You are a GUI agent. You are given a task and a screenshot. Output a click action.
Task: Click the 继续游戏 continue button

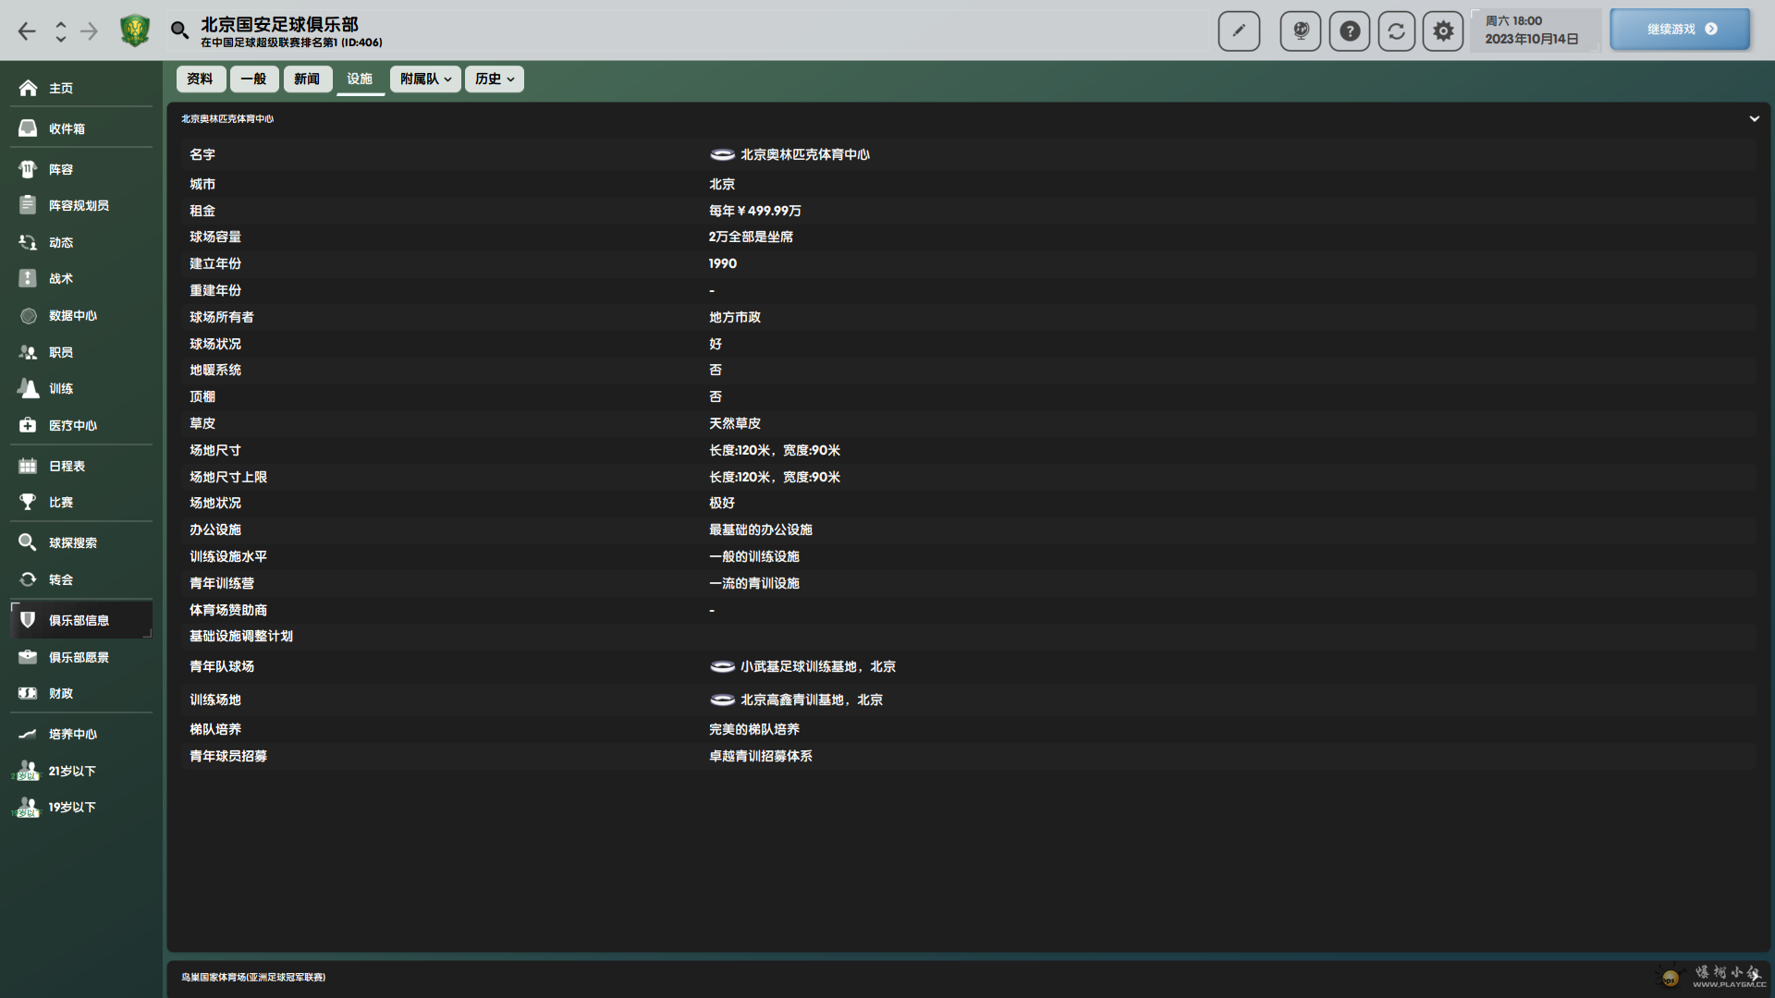[x=1680, y=30]
